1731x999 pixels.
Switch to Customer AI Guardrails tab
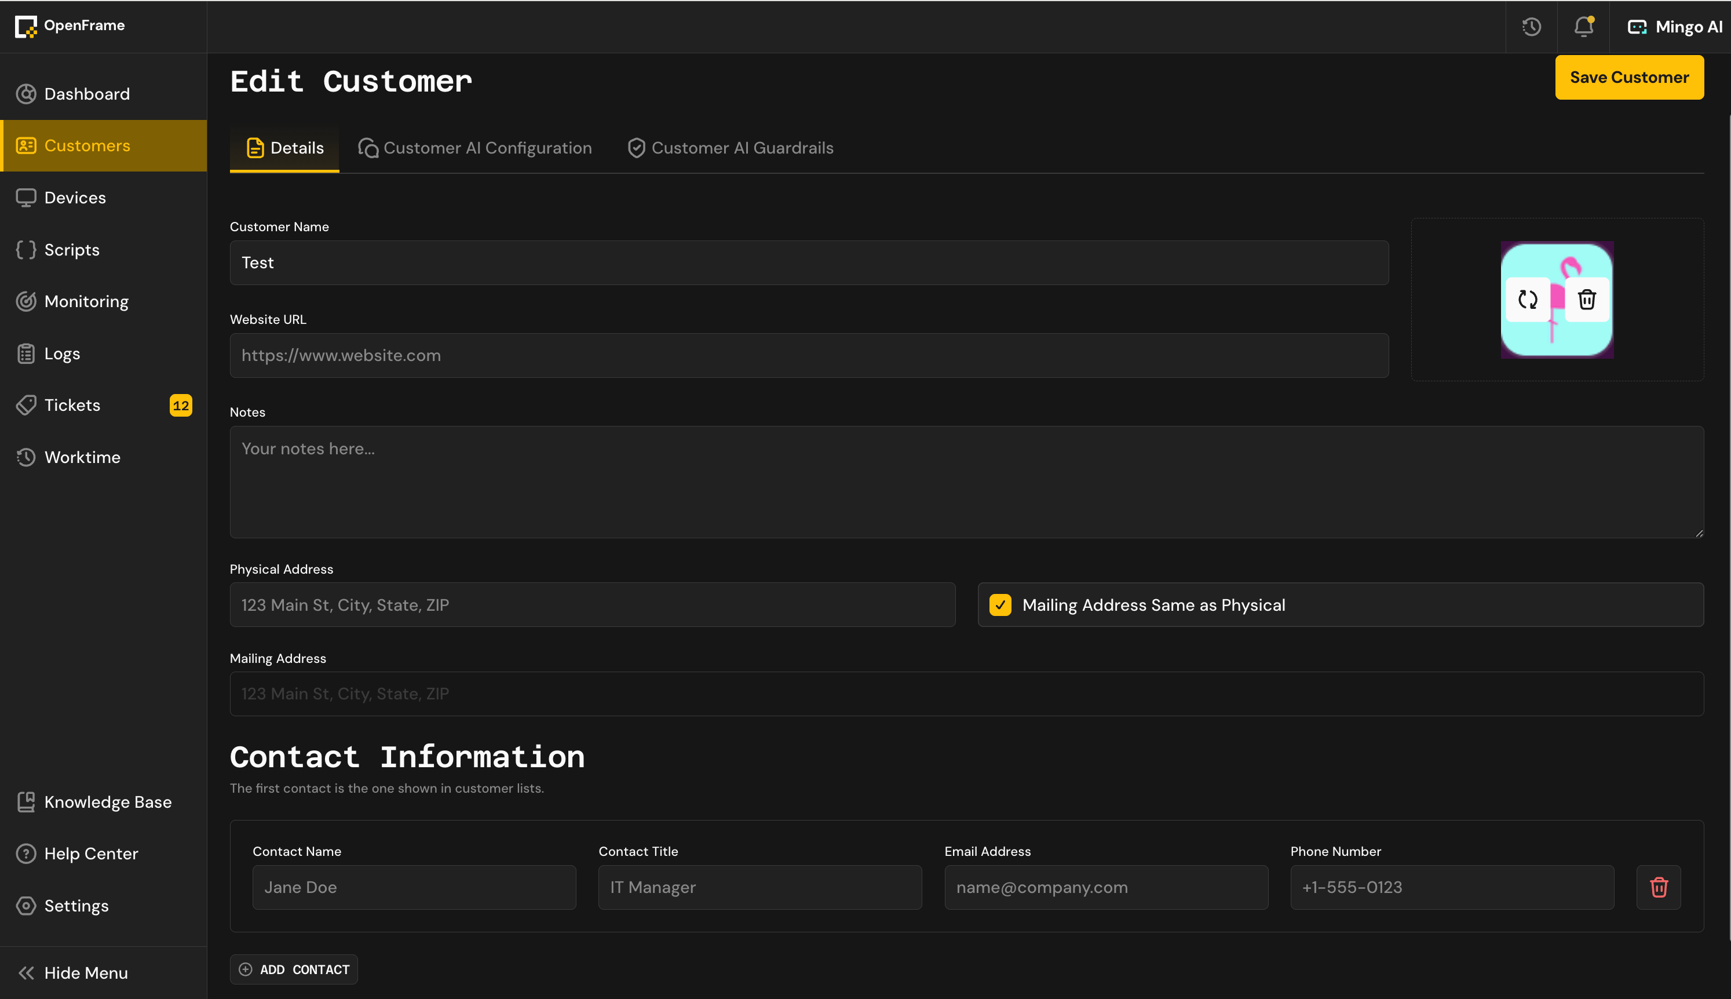pyautogui.click(x=731, y=148)
